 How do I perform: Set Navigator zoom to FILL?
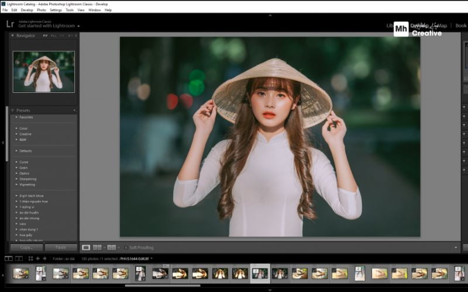(x=53, y=36)
